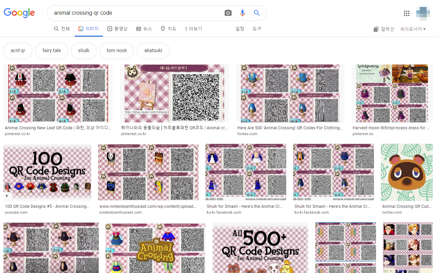439x273 pixels.
Task: Select the 'fairy tale' suggestion chip
Action: pos(52,50)
